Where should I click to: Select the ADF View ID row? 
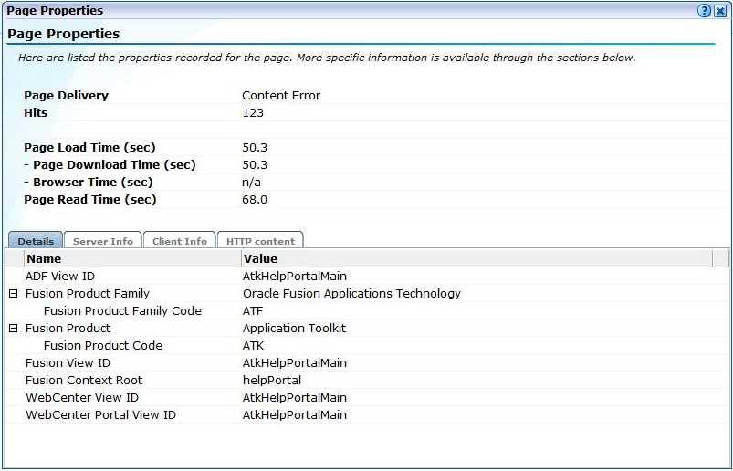(x=367, y=277)
